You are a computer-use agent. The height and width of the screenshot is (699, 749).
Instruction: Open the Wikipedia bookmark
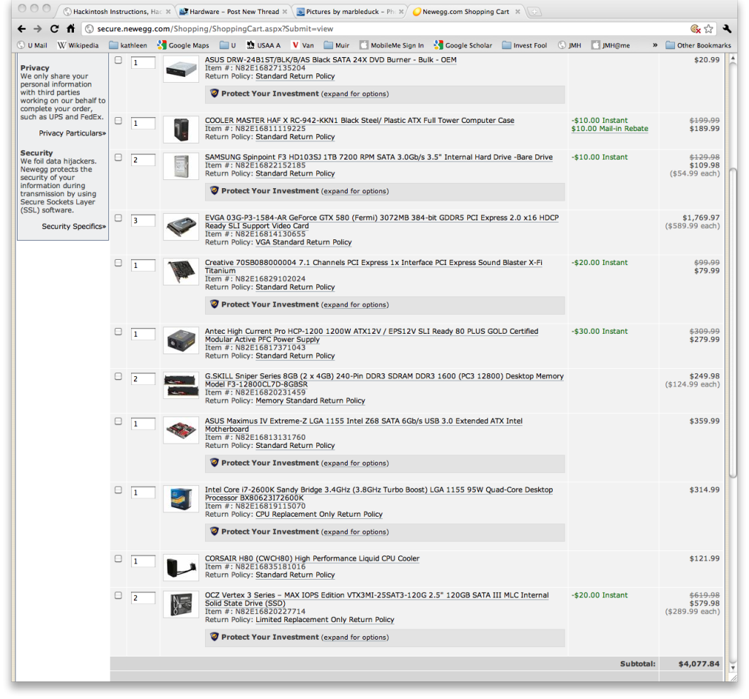click(78, 45)
